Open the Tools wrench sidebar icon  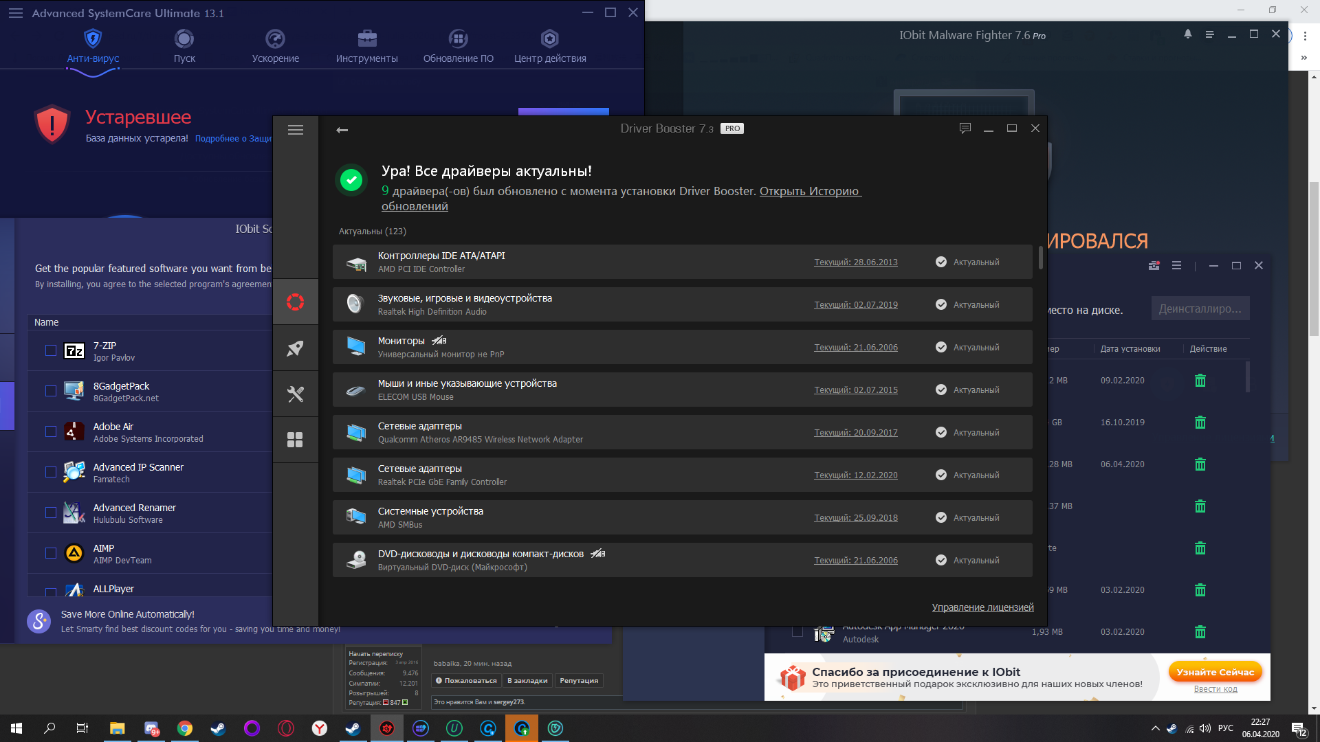point(296,394)
